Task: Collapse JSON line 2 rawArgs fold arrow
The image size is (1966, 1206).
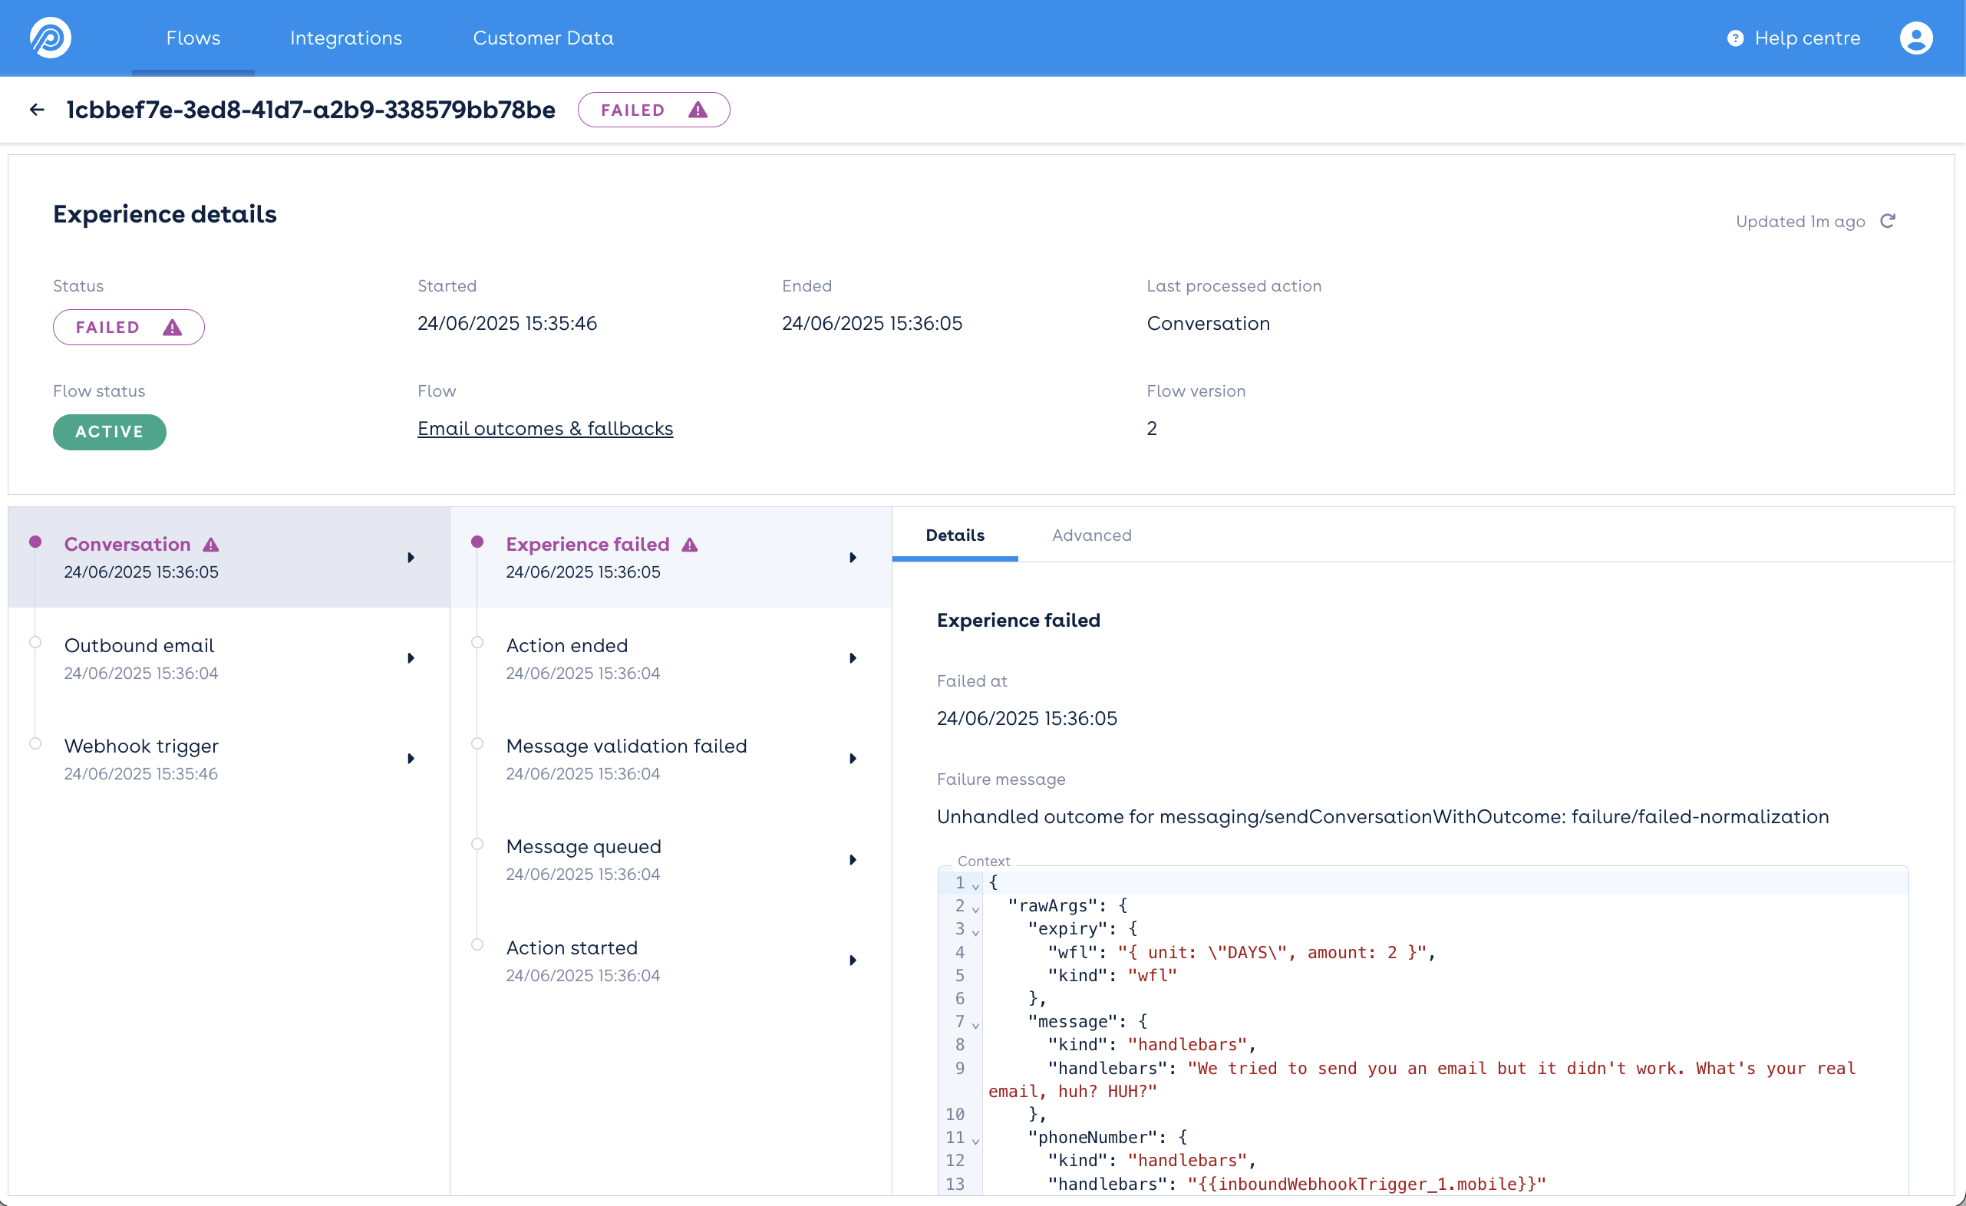Action: [x=975, y=908]
